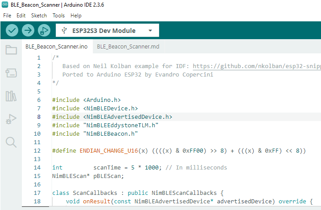Click the ScanCallbacks class name
Image resolution: width=321 pixels, height=210 pixels.
pyautogui.click(x=95, y=193)
